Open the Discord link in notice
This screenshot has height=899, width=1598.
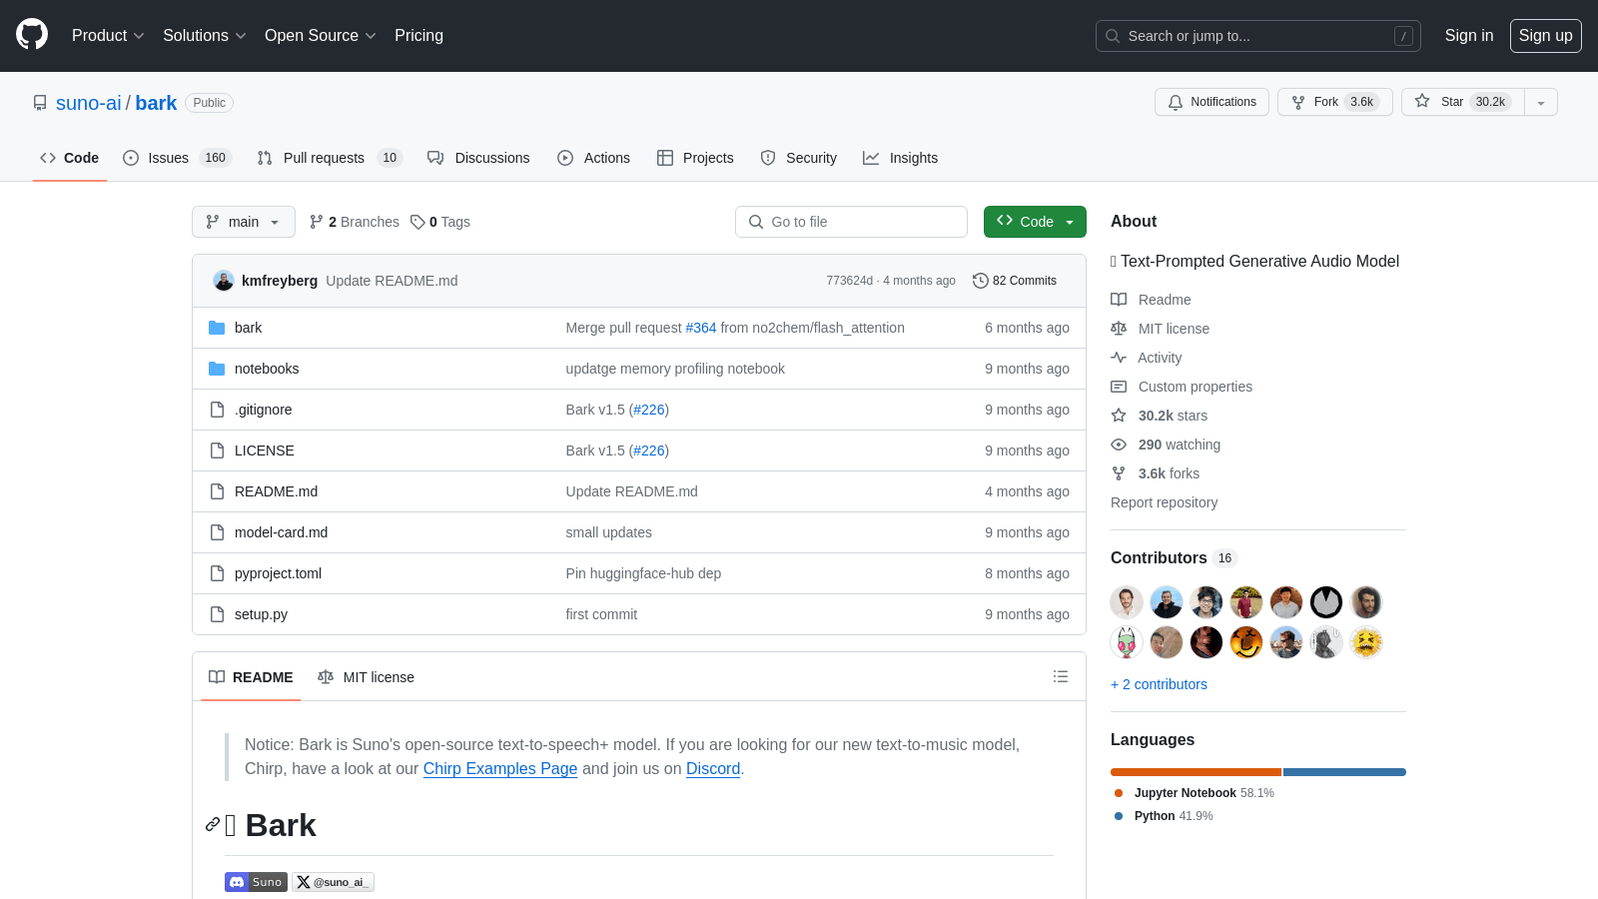tap(713, 768)
